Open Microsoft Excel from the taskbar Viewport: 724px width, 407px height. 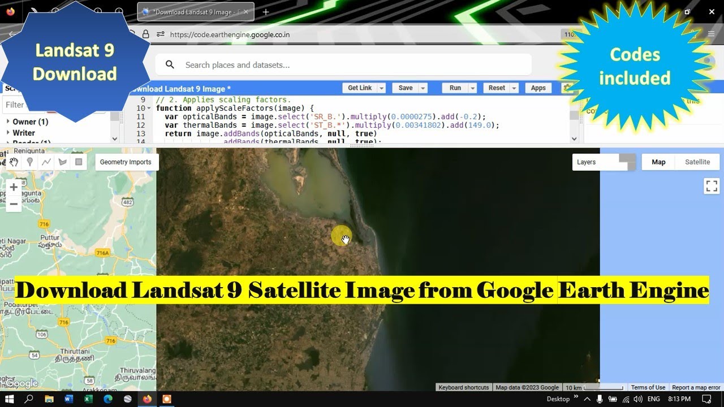(x=88, y=399)
